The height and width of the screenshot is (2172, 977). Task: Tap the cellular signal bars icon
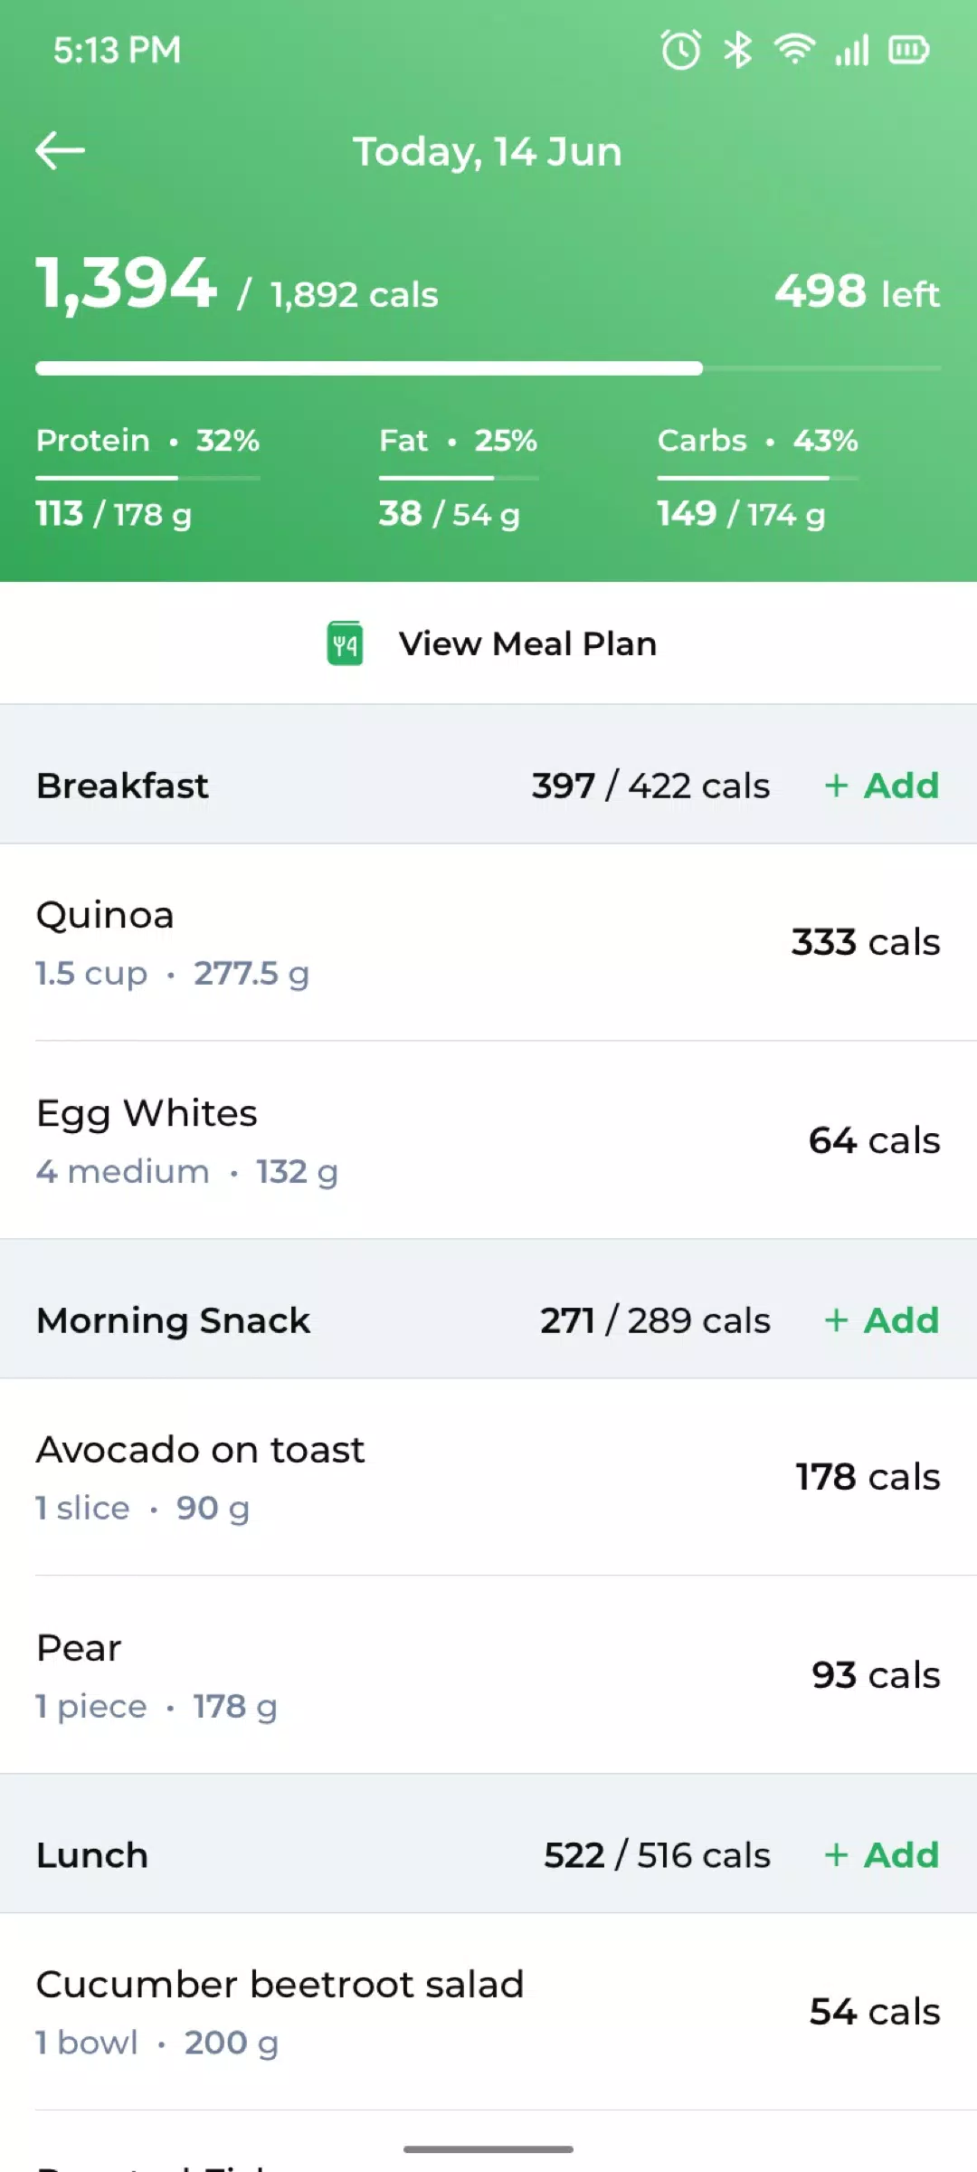(852, 50)
